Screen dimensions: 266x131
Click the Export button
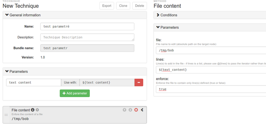click(107, 6)
